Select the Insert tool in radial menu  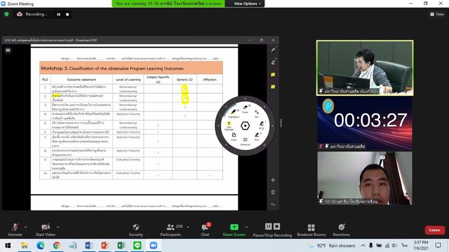pos(234,136)
